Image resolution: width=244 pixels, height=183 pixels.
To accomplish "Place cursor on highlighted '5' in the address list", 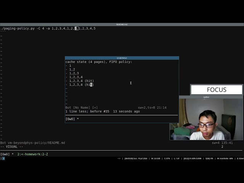I will 75,29.
